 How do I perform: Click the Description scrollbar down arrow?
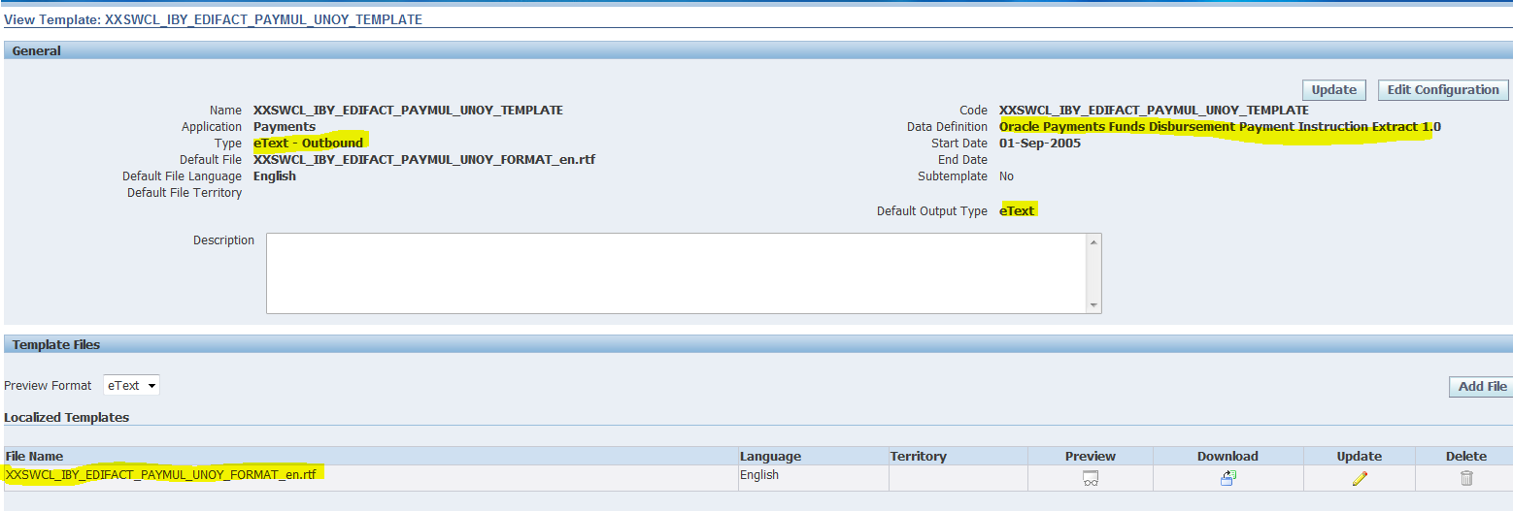tap(1094, 305)
